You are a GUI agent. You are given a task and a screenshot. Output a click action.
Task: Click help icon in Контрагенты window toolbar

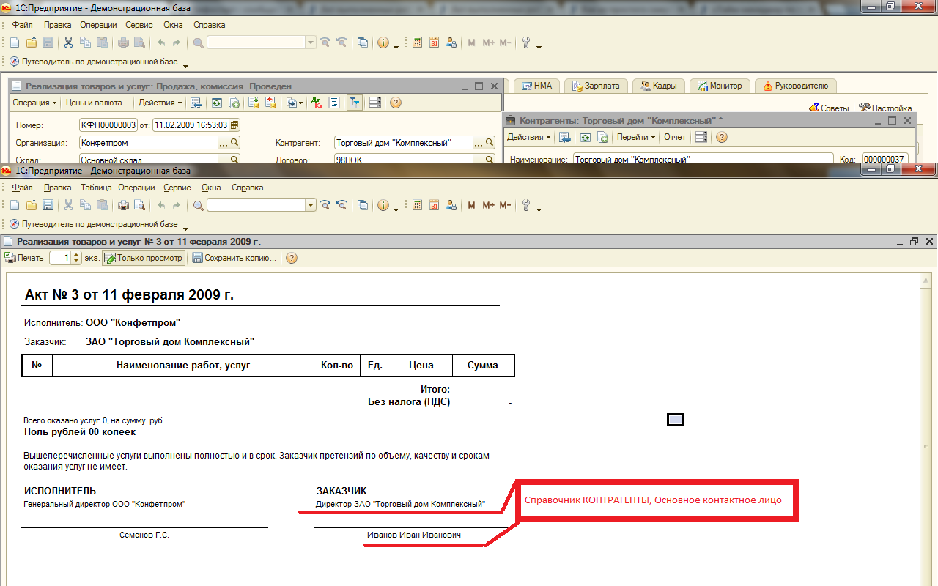tap(721, 137)
